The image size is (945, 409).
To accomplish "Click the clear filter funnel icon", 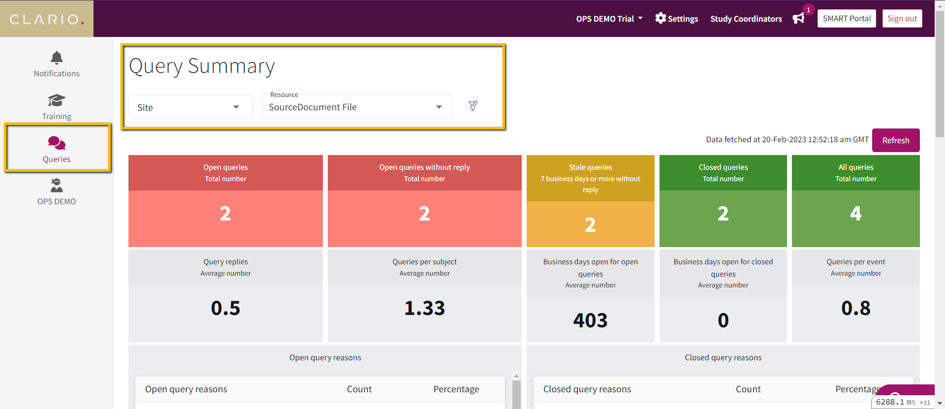I will 473,106.
